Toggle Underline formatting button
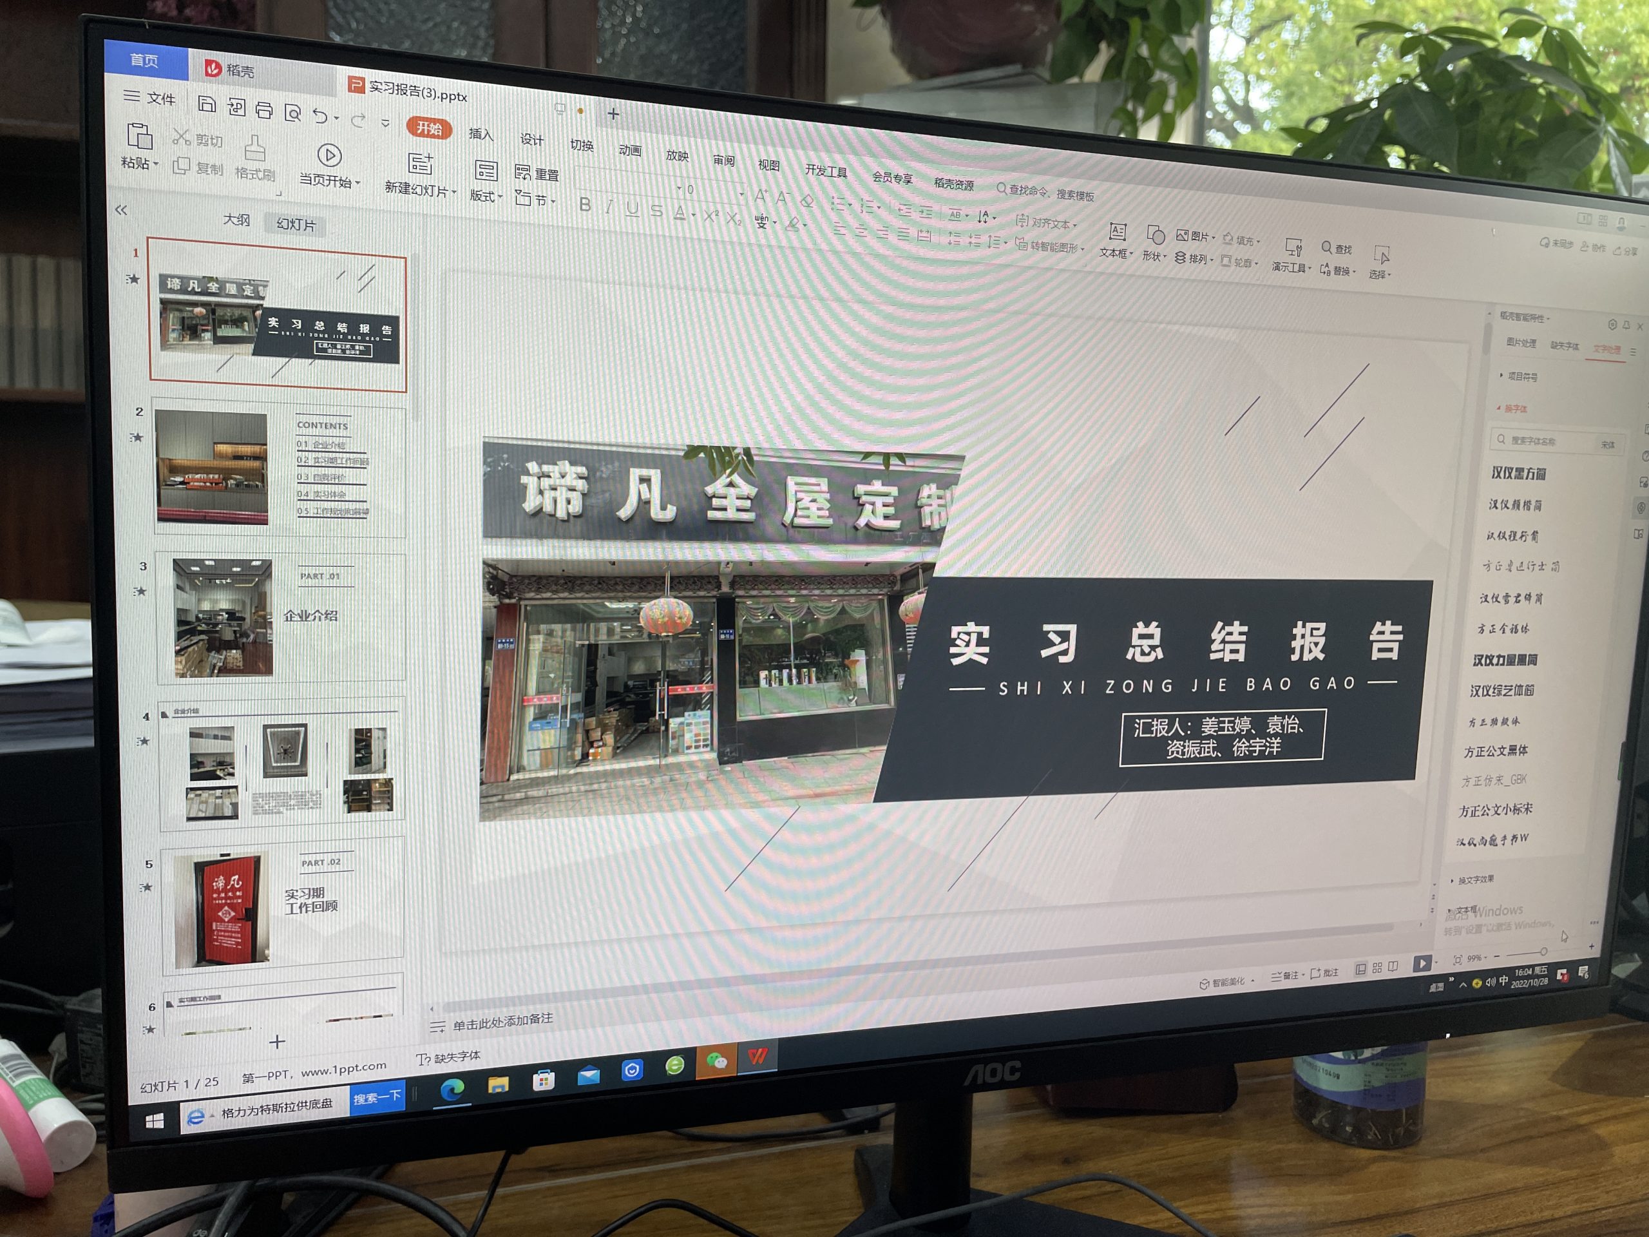The width and height of the screenshot is (1649, 1237). tap(632, 209)
